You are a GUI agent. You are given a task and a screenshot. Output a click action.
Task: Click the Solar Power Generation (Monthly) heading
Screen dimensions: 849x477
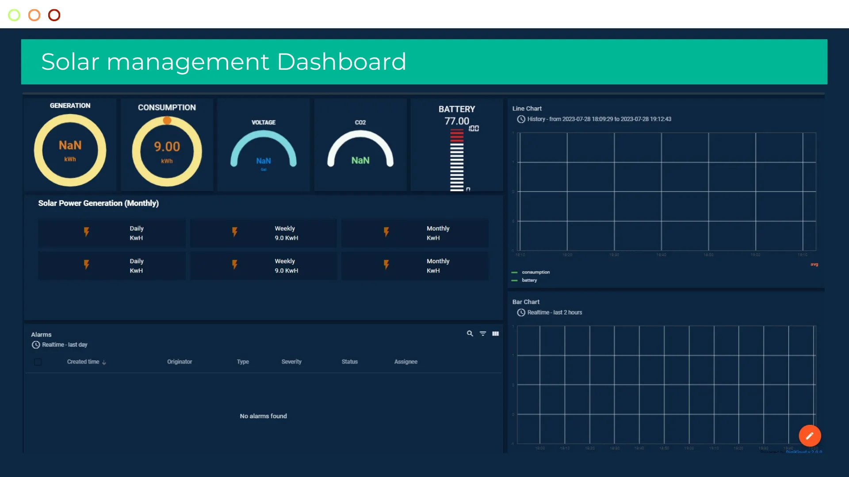[x=98, y=203]
